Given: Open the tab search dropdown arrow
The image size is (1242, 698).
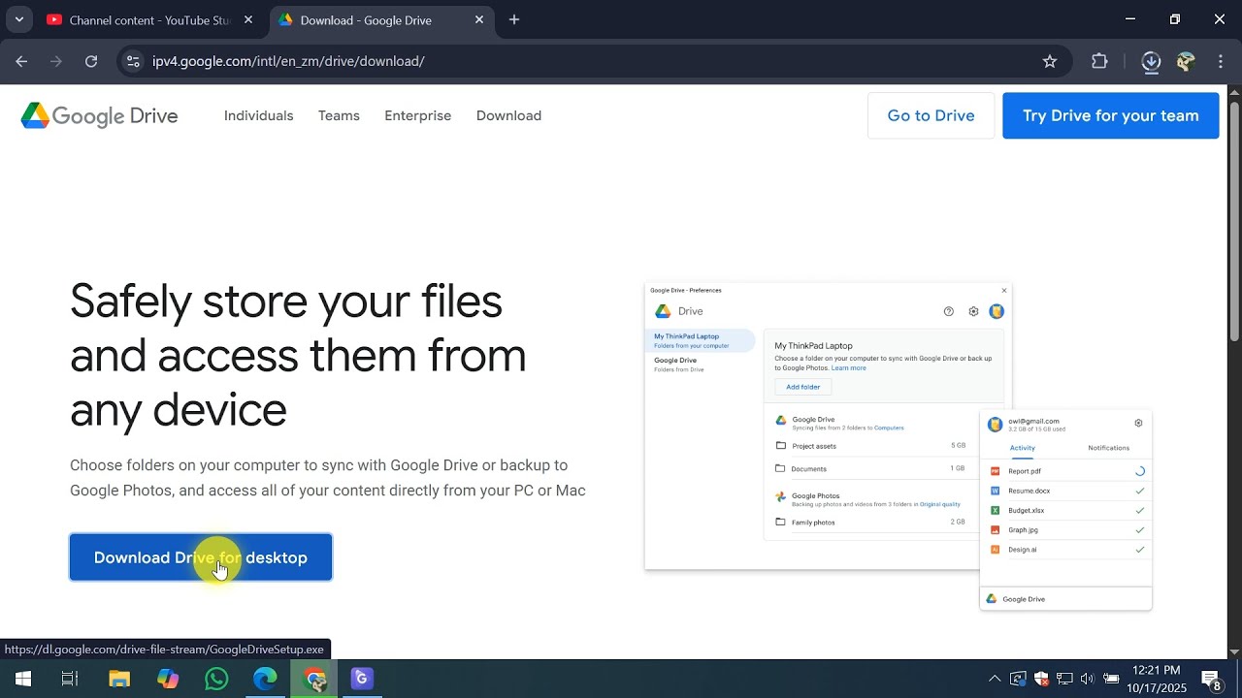Looking at the screenshot, I should pos(18,19).
